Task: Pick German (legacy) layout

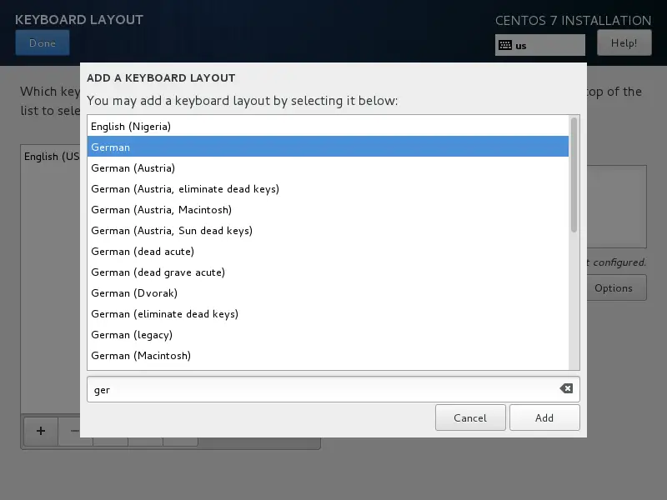Action: [328, 335]
